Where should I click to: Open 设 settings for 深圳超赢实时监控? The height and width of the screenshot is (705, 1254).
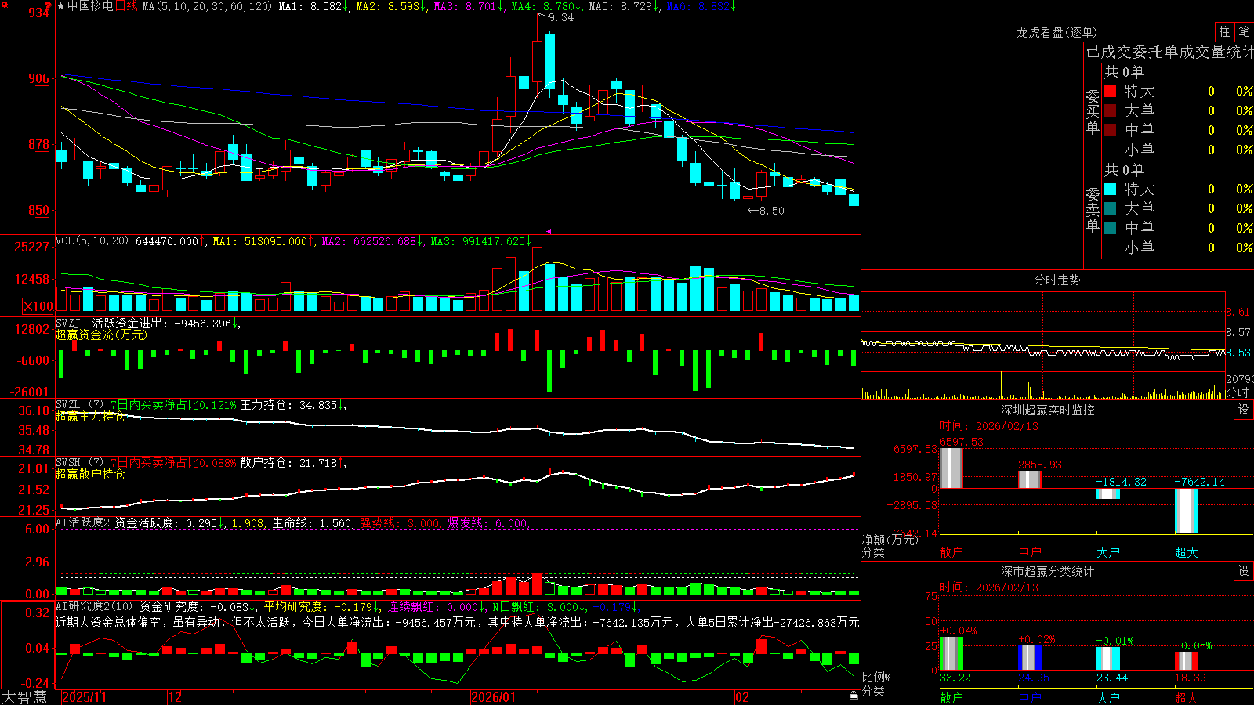(x=1244, y=410)
